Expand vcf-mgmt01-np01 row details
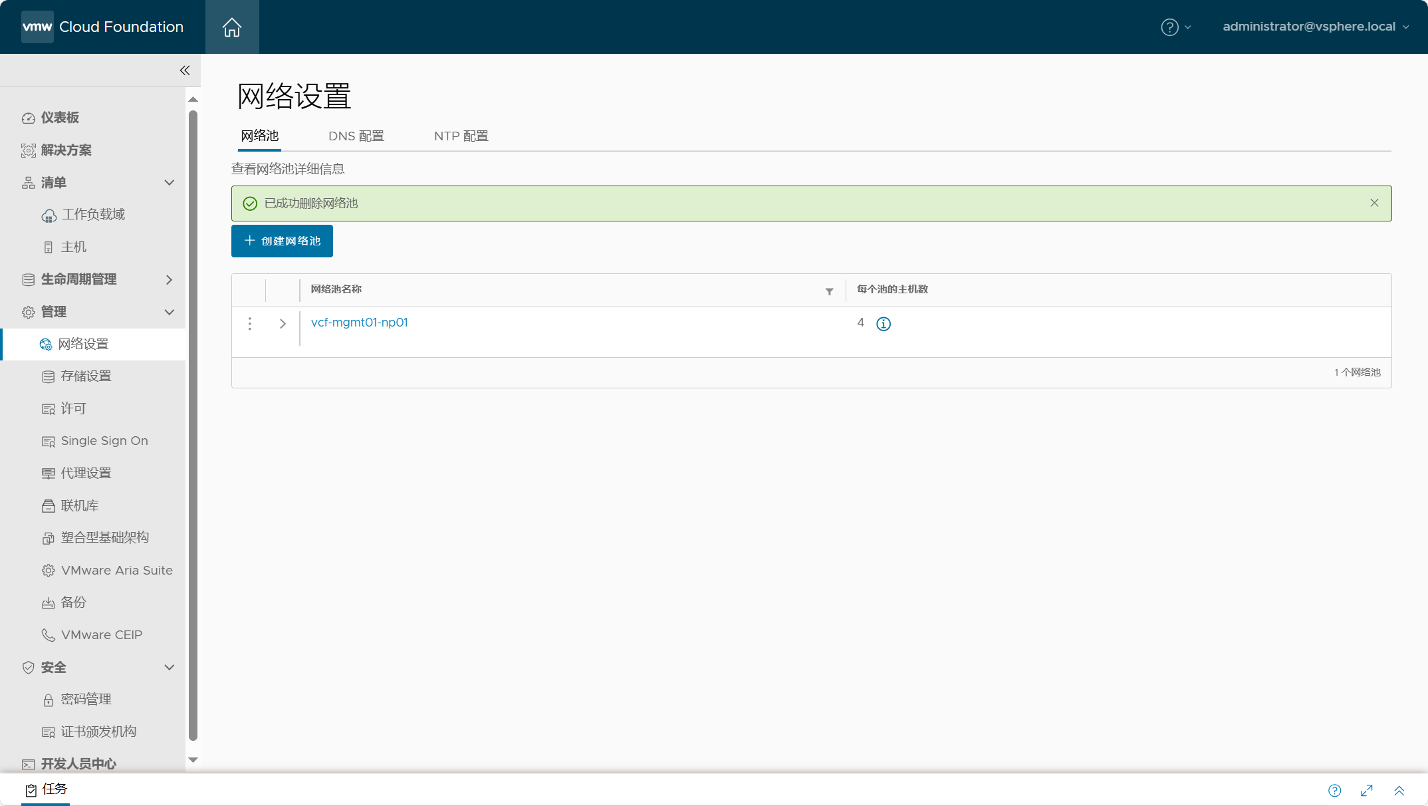The width and height of the screenshot is (1428, 806). click(283, 324)
